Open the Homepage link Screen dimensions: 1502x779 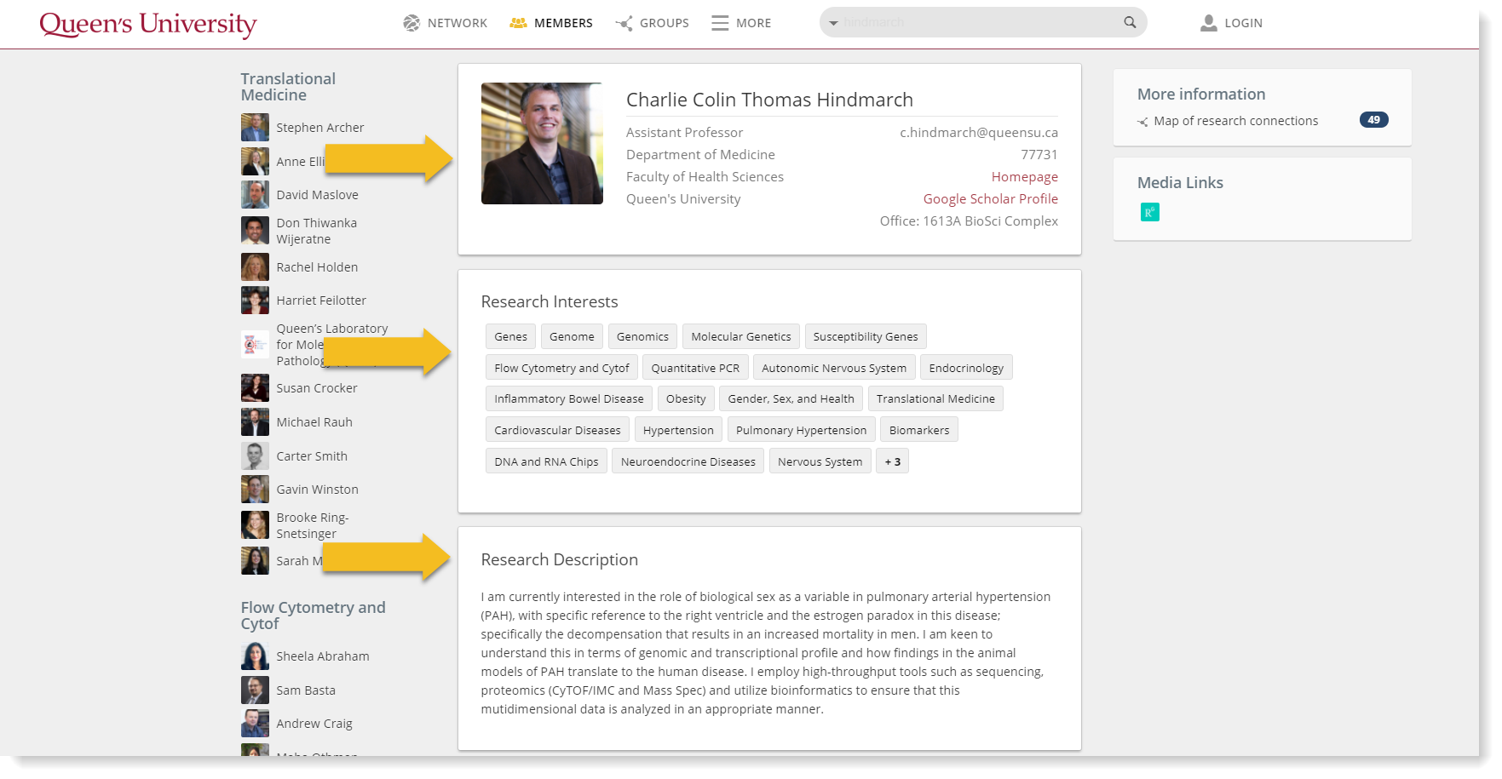[1024, 177]
